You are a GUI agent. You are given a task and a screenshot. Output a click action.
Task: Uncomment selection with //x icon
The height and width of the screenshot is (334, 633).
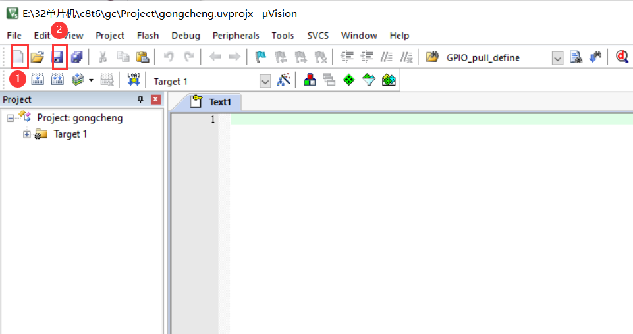[406, 57]
